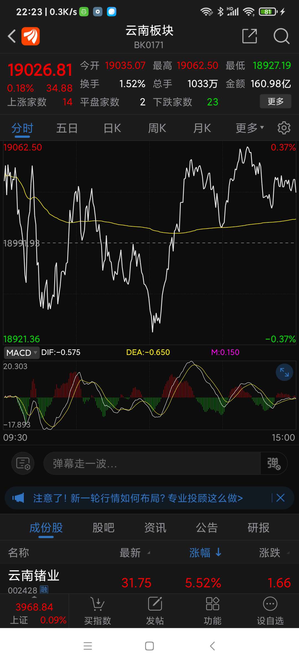Tap the 金额 160.98亿 turnover value

point(258,84)
